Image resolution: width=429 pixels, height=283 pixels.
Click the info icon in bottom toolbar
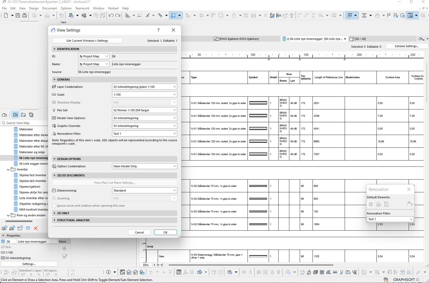click(108, 272)
